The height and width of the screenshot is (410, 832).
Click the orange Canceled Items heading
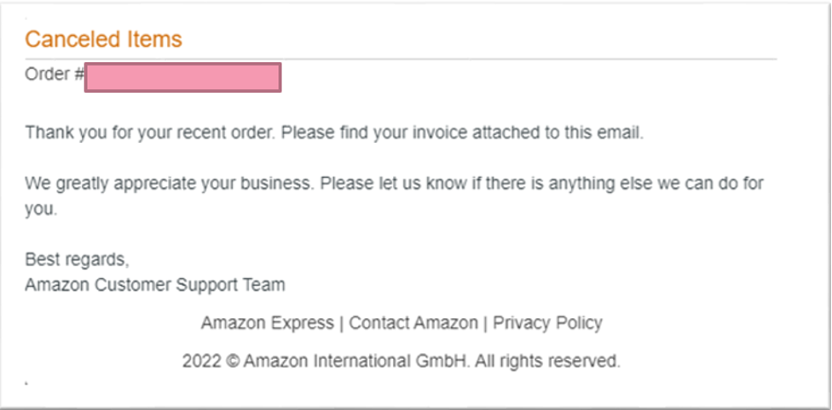103,39
